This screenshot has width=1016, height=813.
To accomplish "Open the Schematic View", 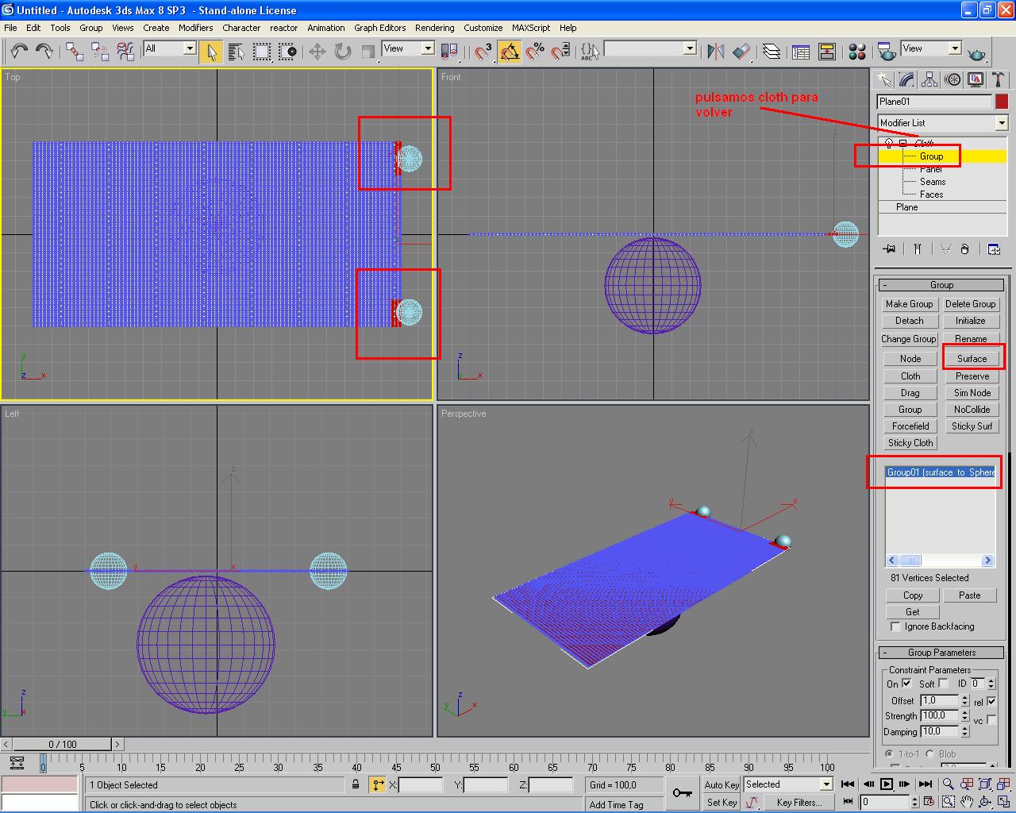I will pyautogui.click(x=827, y=52).
